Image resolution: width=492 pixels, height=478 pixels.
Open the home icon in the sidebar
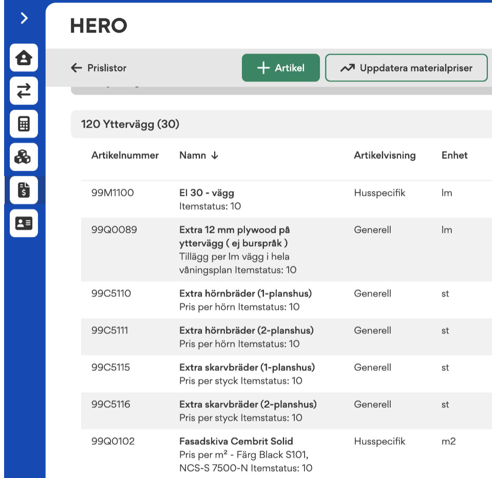pos(24,57)
